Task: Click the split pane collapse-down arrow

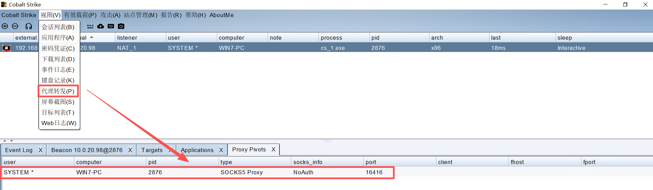Action: (11, 140)
